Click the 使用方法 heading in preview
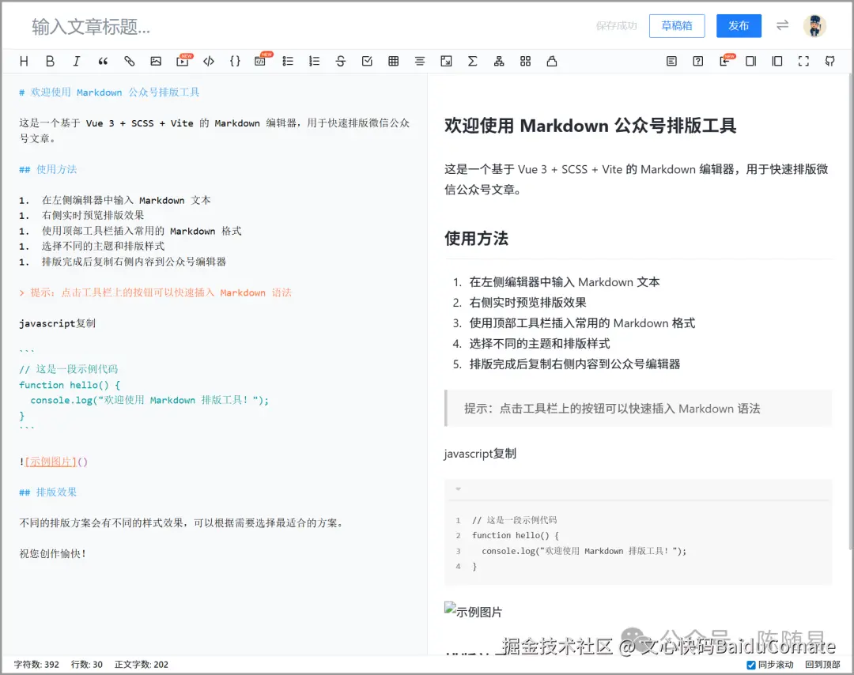 476,239
